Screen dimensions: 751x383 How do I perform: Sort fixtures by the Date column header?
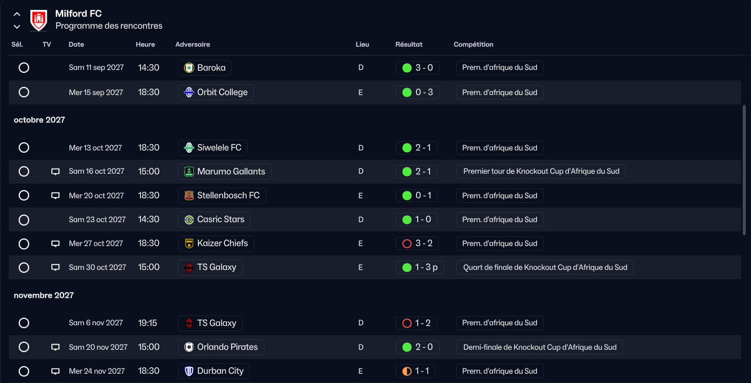(x=76, y=44)
